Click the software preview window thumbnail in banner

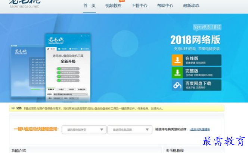(x=68, y=68)
